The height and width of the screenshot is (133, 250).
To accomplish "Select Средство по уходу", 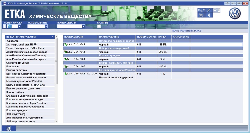I will (30, 63).
